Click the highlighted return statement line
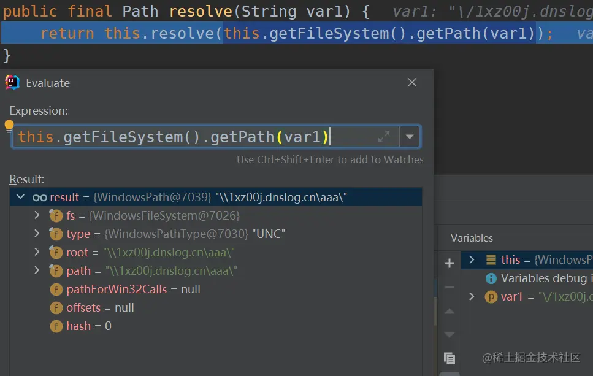 (x=297, y=33)
